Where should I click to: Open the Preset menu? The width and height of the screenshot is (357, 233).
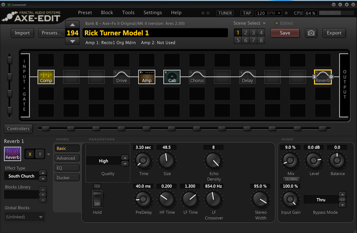pyautogui.click(x=85, y=13)
